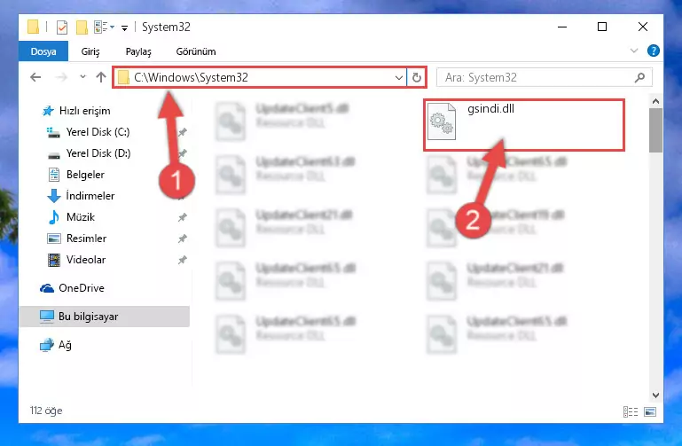Click the Forward navigation arrow
Image resolution: width=682 pixels, height=446 pixels.
point(61,77)
